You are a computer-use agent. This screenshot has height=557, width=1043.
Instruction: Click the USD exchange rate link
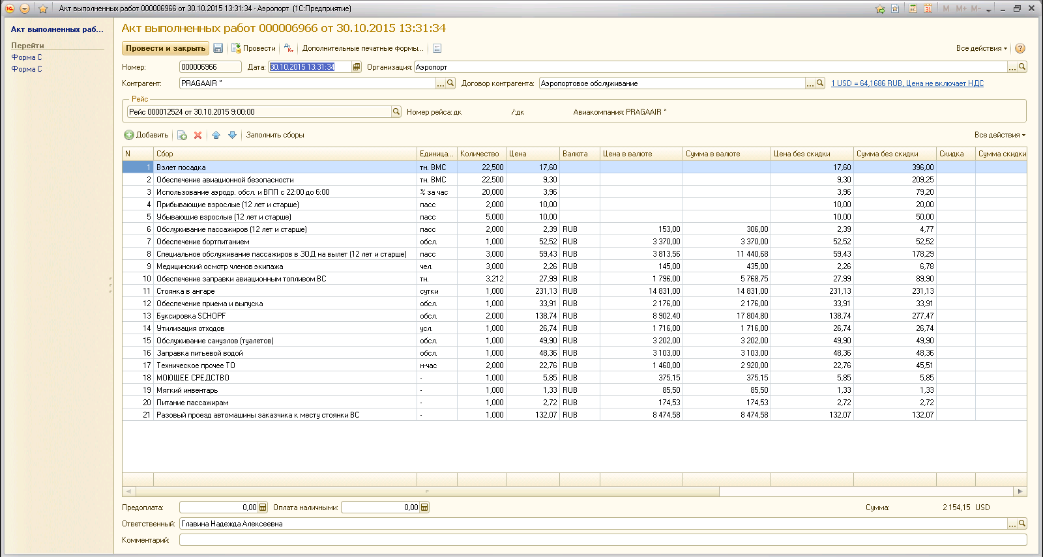coord(907,83)
